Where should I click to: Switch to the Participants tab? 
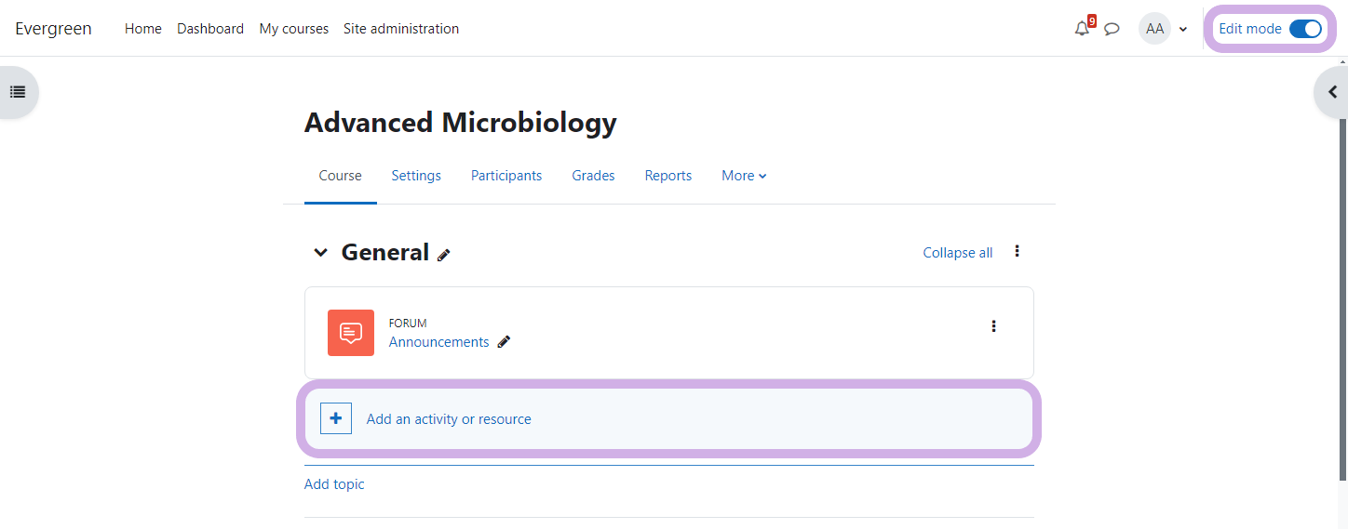click(x=506, y=176)
